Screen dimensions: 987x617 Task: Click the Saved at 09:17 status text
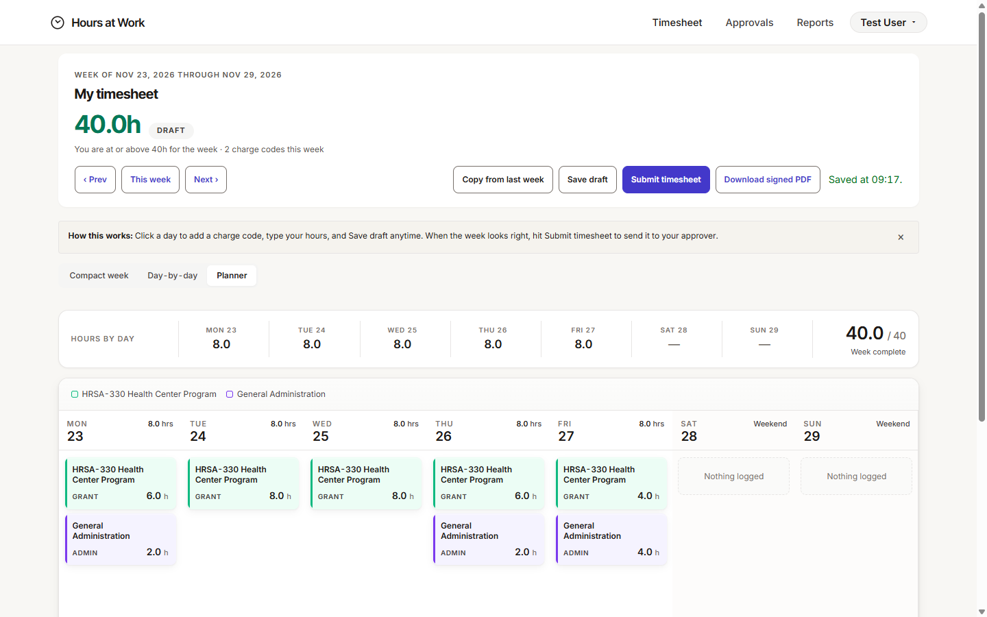865,180
